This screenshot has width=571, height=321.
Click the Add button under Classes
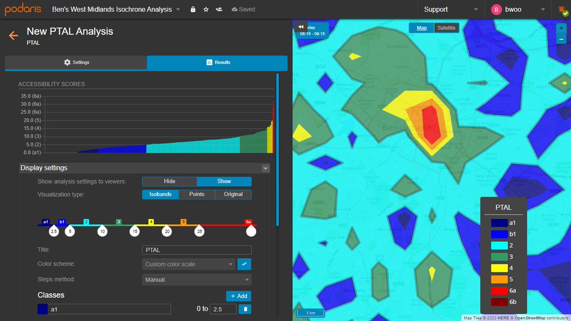click(x=238, y=296)
